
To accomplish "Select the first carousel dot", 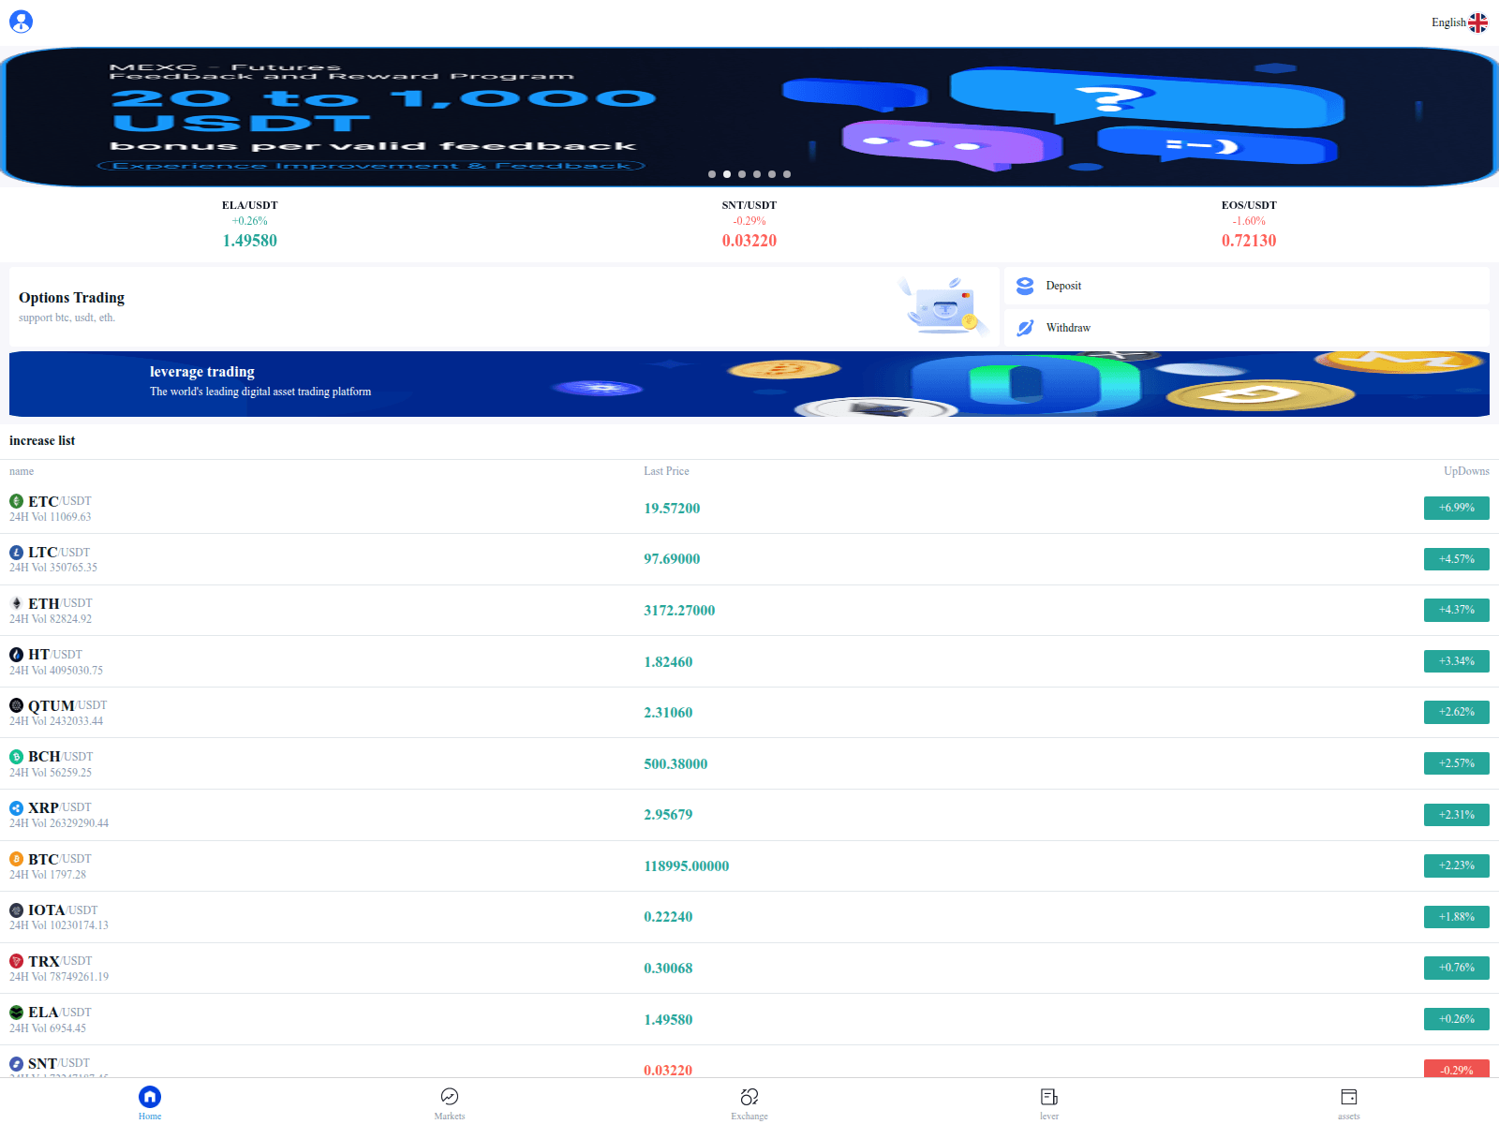I will coord(712,174).
